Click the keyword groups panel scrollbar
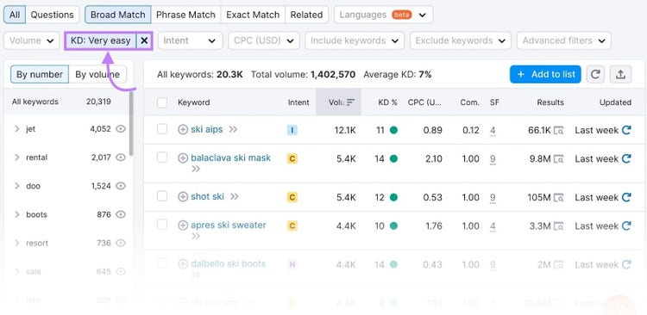The height and width of the screenshot is (315, 647). [131, 123]
